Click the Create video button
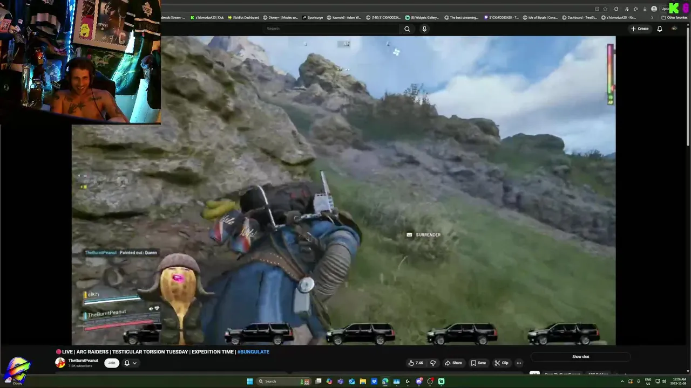The image size is (691, 388). tap(640, 29)
